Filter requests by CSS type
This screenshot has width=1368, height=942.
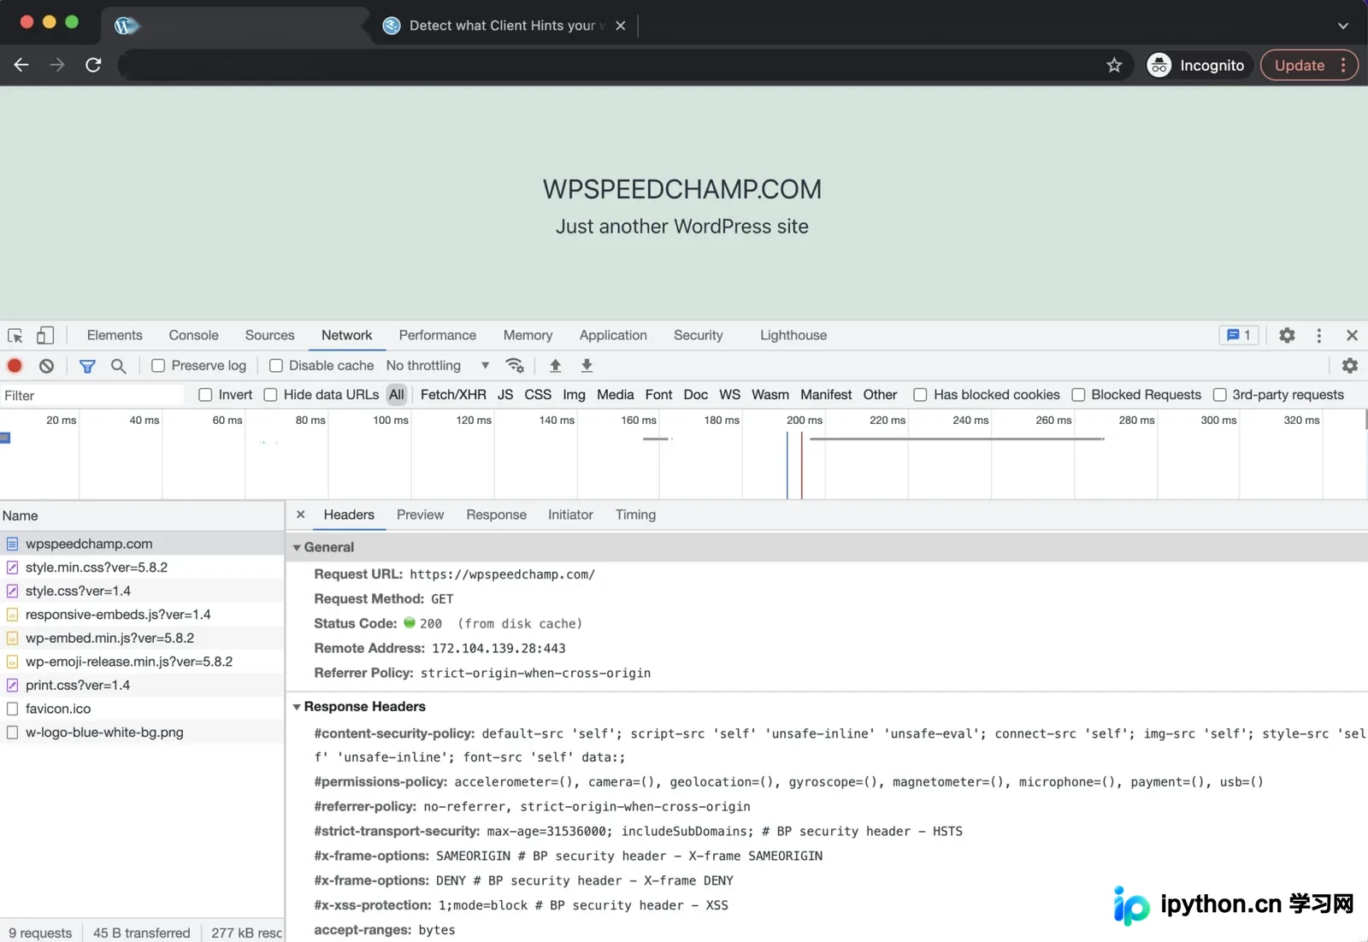tap(538, 395)
